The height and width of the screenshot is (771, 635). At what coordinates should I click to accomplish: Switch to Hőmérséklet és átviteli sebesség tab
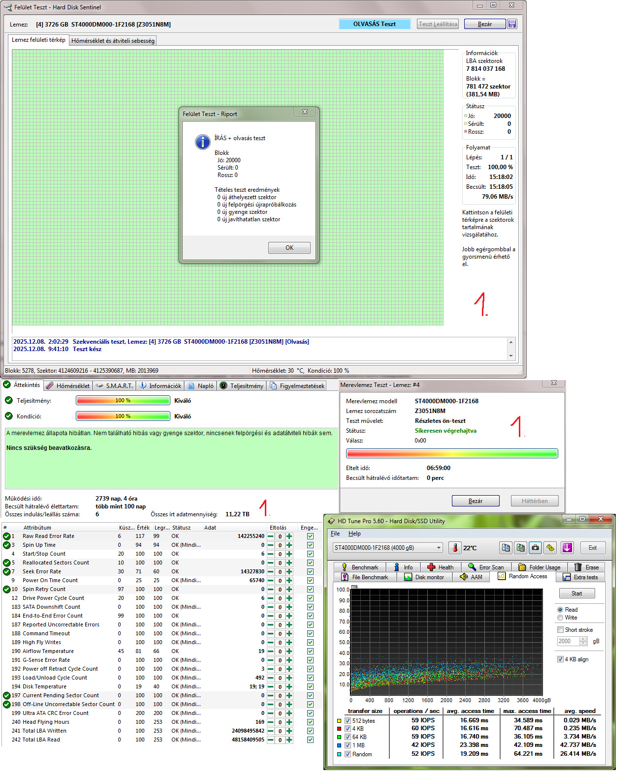click(113, 41)
